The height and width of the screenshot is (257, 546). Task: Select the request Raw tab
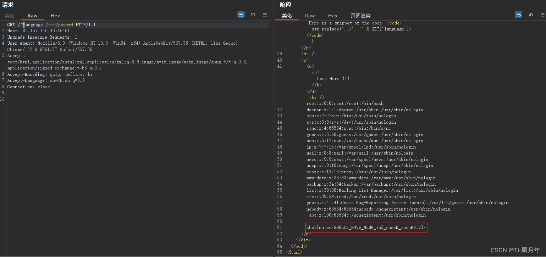coord(32,16)
